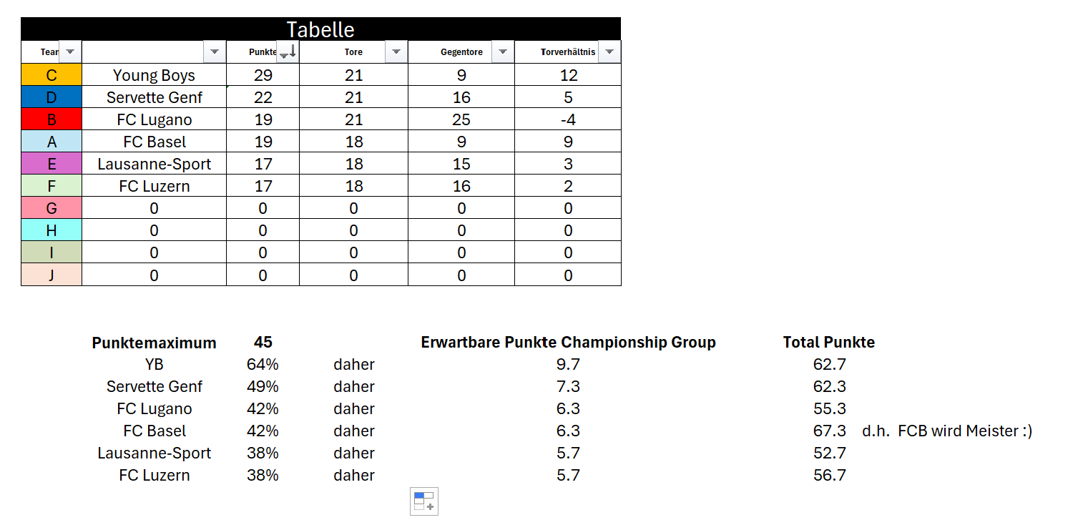Select the cyan cell labeled H
1083x525 pixels.
(x=52, y=230)
